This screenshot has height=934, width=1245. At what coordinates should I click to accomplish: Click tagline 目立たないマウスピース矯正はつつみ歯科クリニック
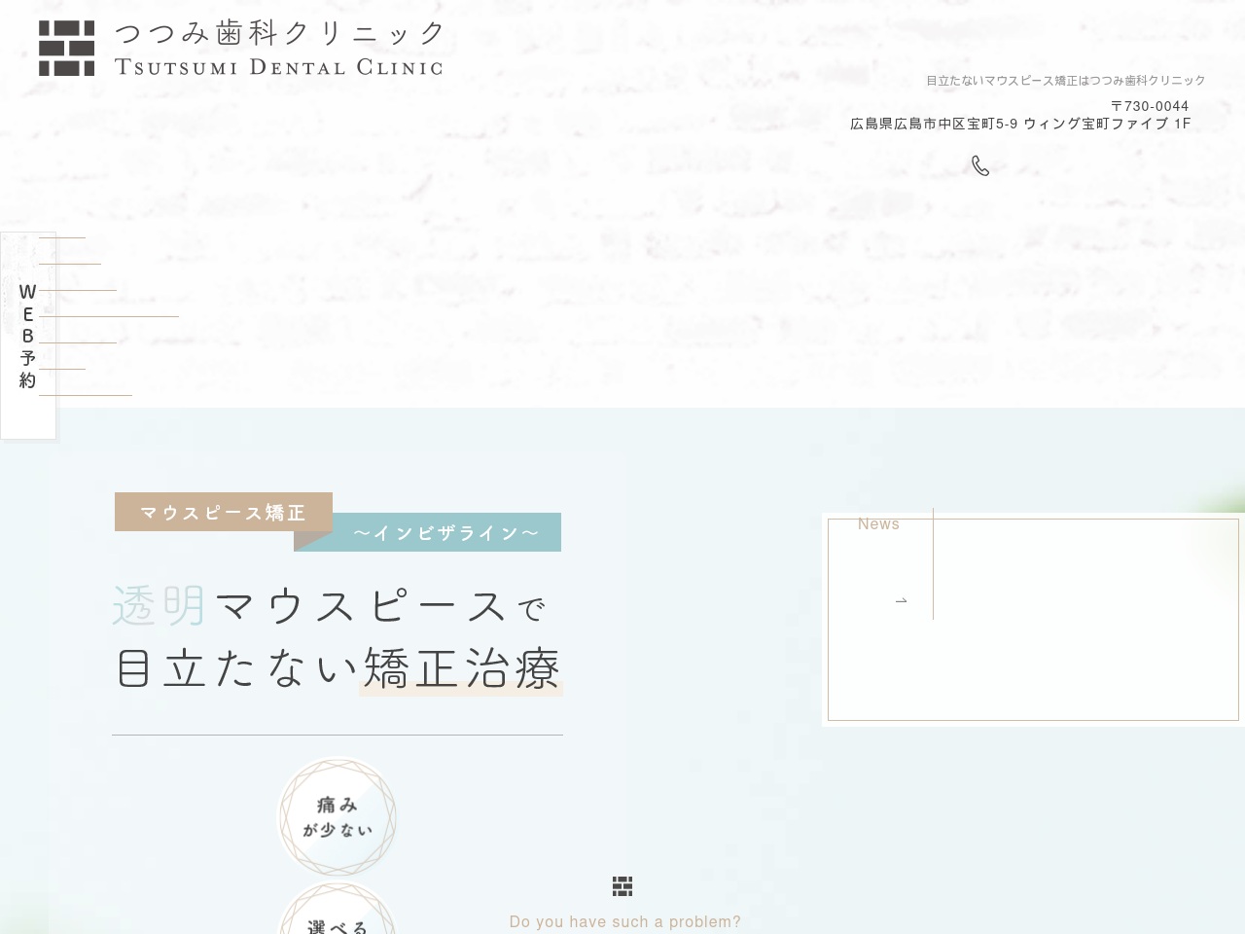[1065, 81]
